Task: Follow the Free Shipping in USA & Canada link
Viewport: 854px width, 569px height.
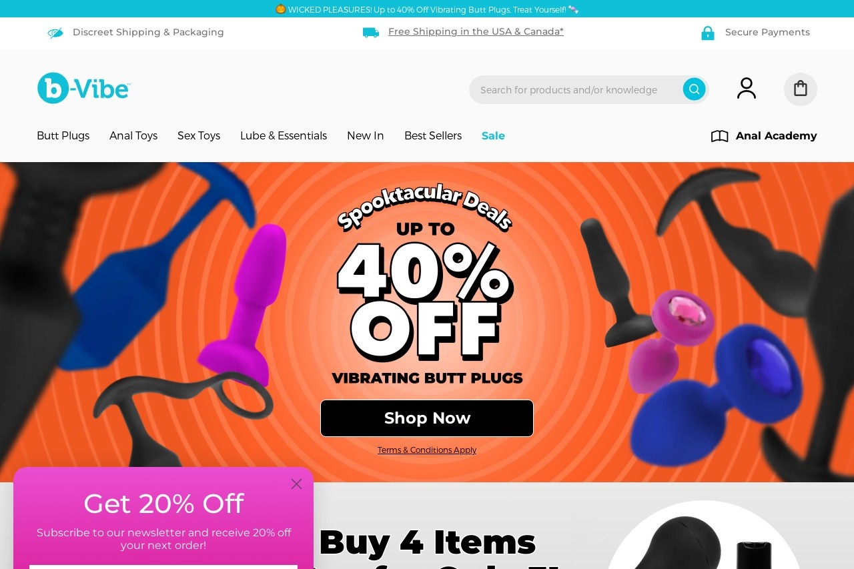Action: (x=476, y=32)
